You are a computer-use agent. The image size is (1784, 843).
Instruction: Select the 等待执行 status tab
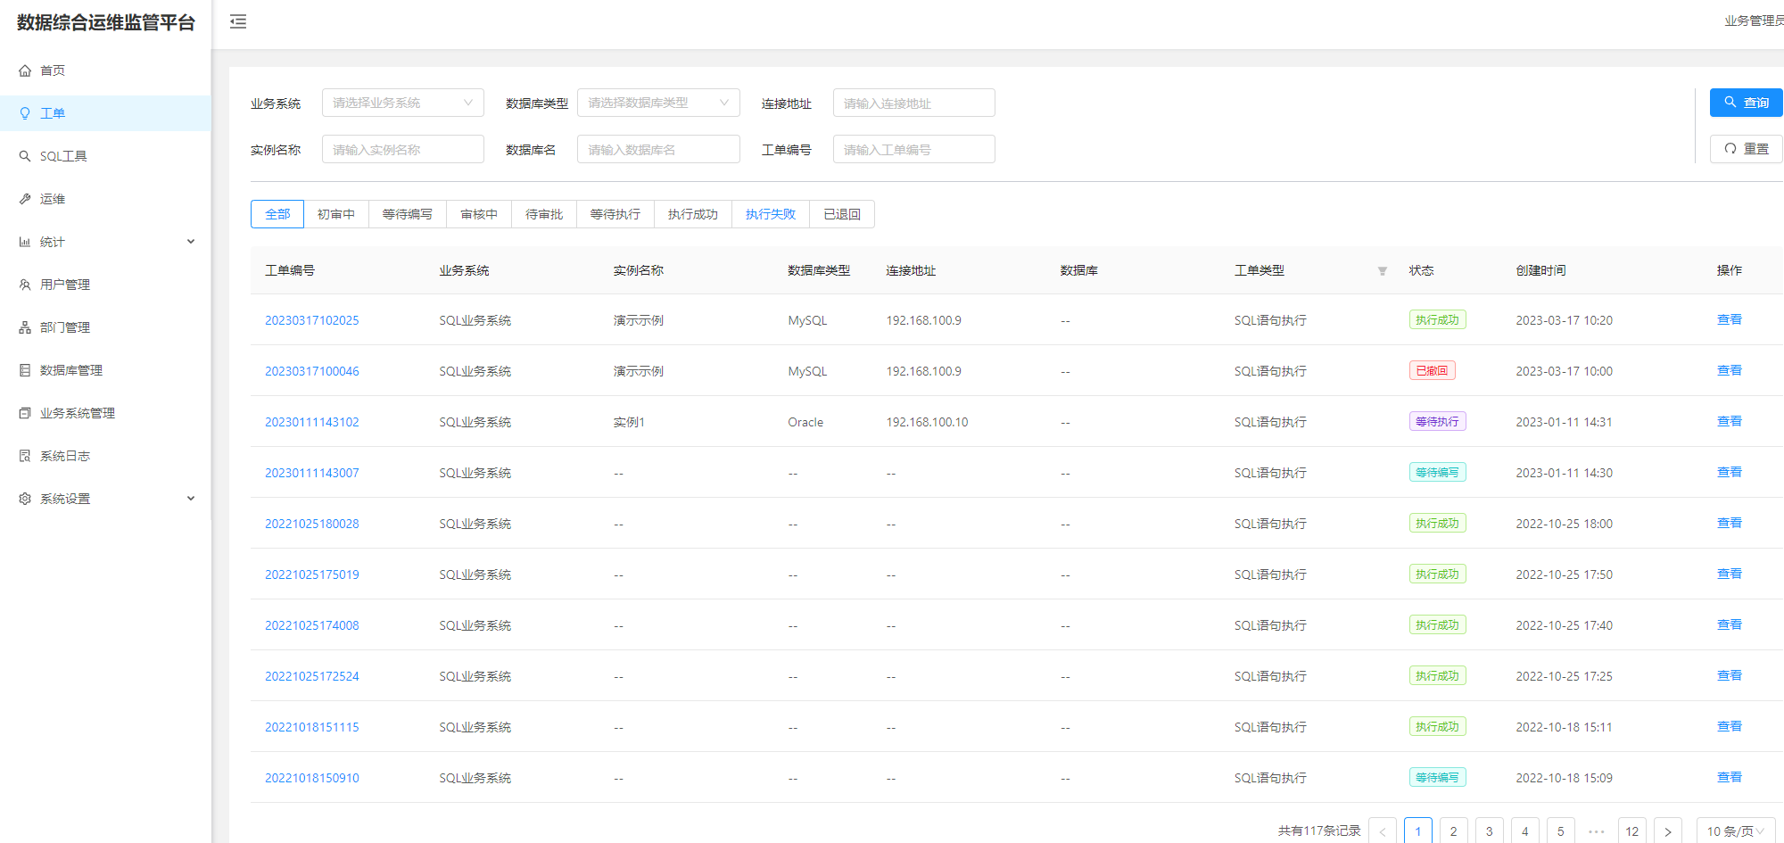tap(615, 214)
